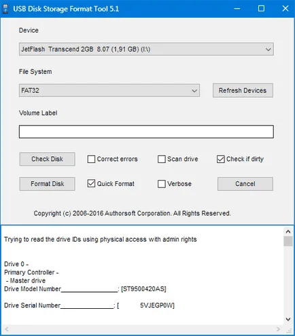Click the Format Disk button

47,184
